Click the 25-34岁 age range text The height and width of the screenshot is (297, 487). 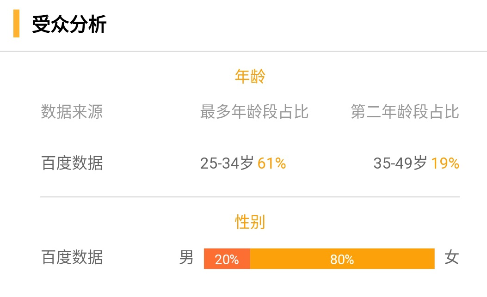pos(227,163)
